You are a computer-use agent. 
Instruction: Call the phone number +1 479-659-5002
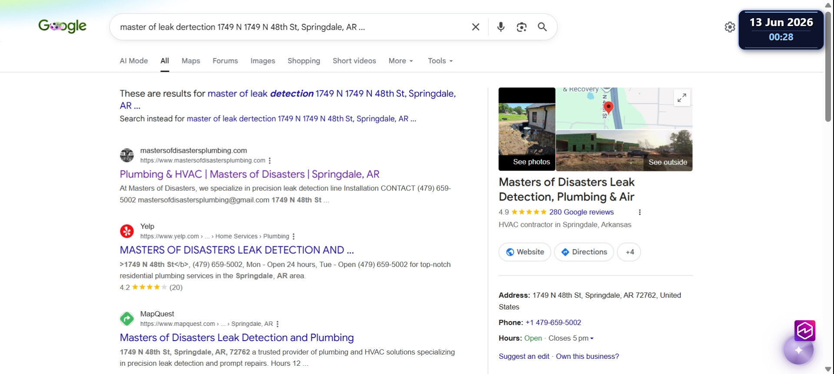pos(553,323)
